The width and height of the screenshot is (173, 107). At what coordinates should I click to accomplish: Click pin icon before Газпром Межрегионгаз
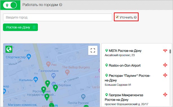point(106,95)
